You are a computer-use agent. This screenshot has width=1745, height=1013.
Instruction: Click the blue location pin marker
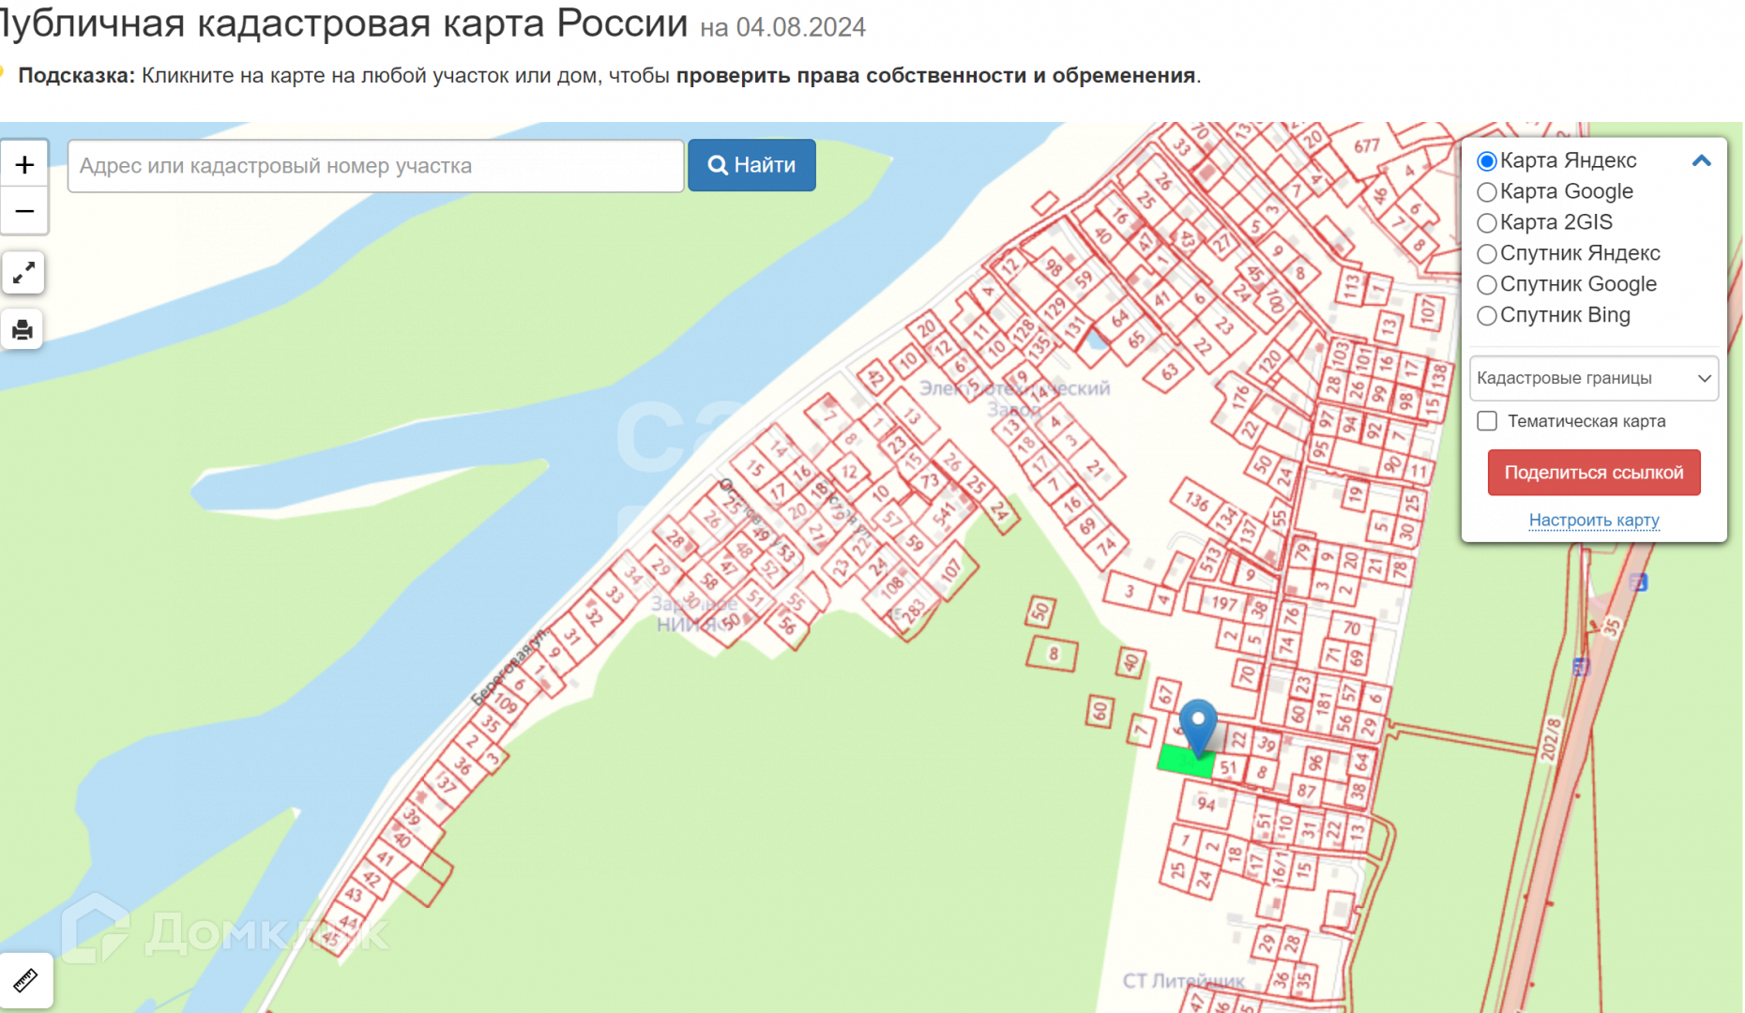[x=1197, y=723]
